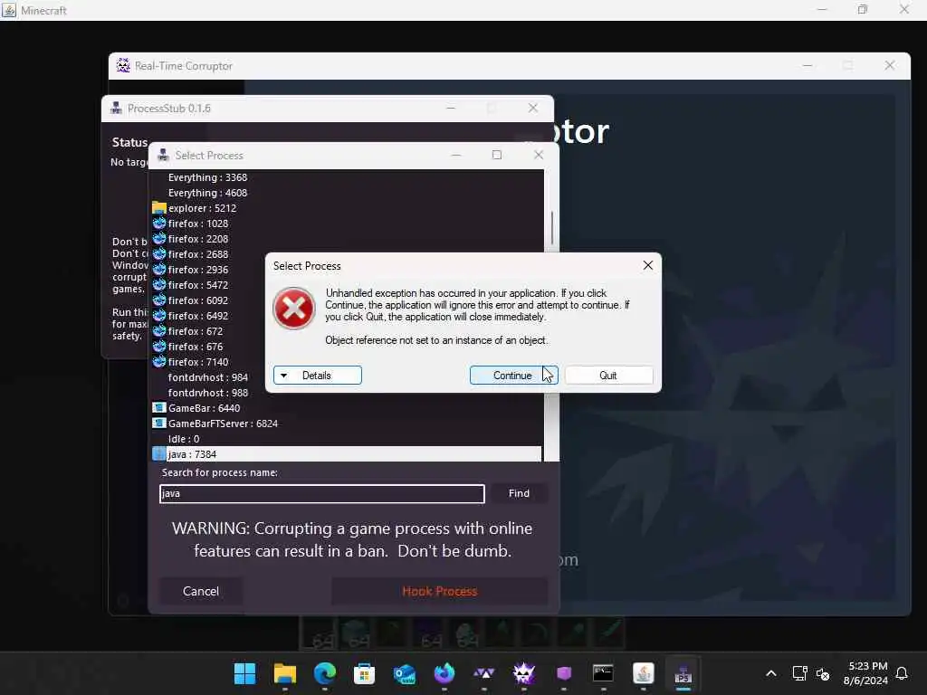Screen dimensions: 927x695
Task: Minimize the Real-Time Corruptor window
Action: (808, 65)
